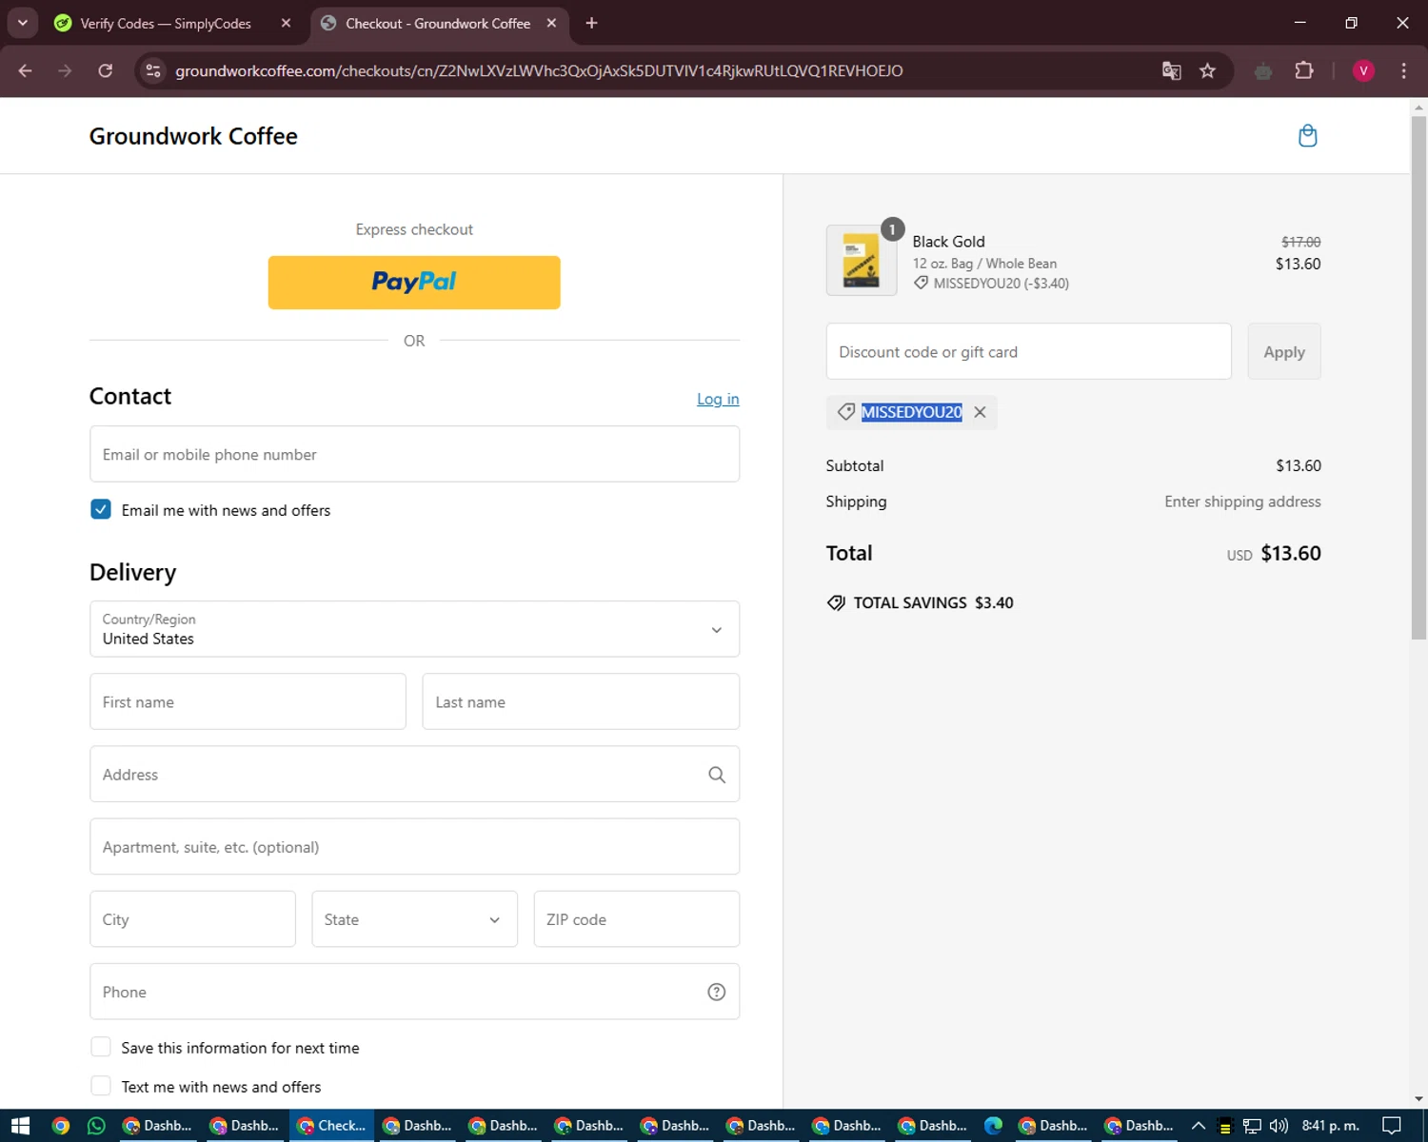This screenshot has height=1142, width=1428.
Task: Open a new browser tab
Action: [x=591, y=23]
